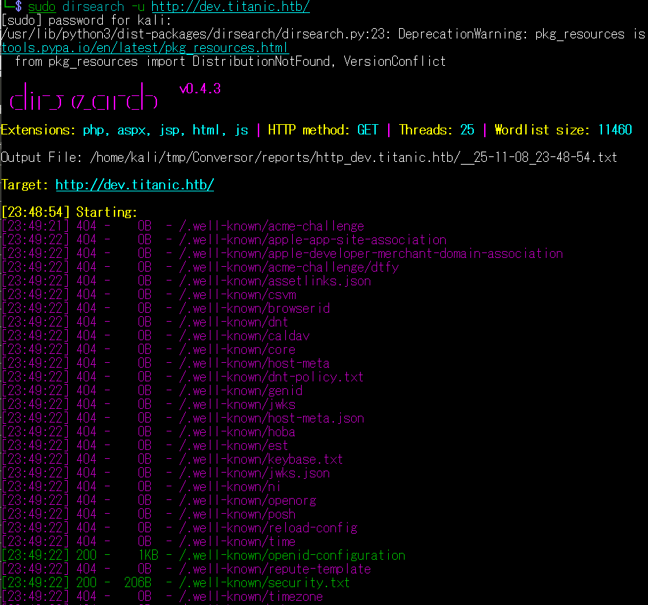Click the apple-app-site-association path entry
This screenshot has height=605, width=648.
pyautogui.click(x=313, y=240)
